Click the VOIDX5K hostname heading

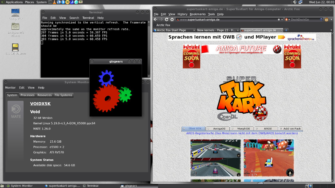(40, 104)
